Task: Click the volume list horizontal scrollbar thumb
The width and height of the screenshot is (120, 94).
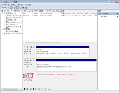Action: pos(43,42)
